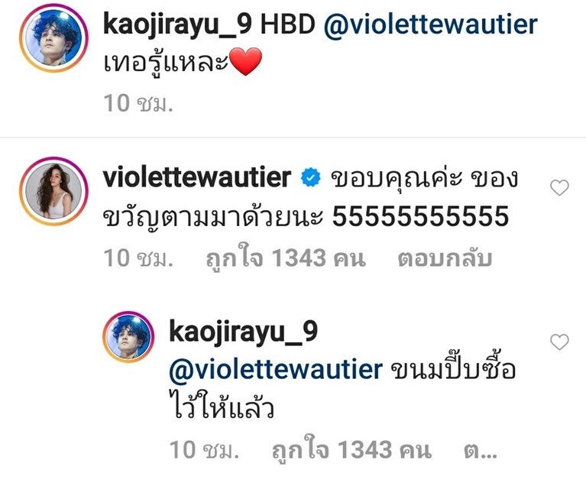Open violettewautier profile picture story ring
This screenshot has height=486, width=586.
pyautogui.click(x=53, y=191)
